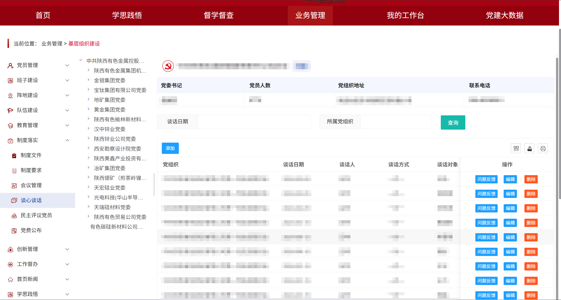The image size is (561, 300).
Task: Click the party emblem icon near organization name
Action: point(168,66)
